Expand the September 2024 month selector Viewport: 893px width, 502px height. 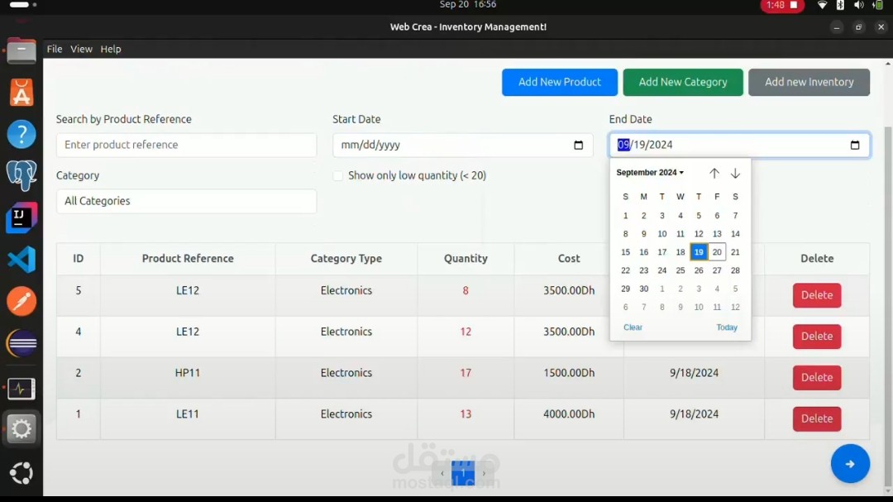650,173
